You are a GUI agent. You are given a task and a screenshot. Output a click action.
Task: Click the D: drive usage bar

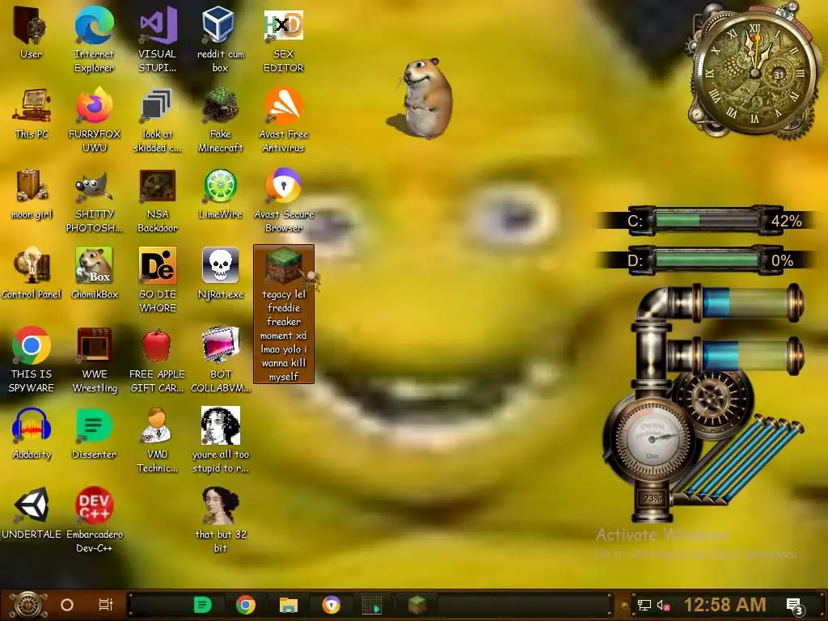point(707,260)
